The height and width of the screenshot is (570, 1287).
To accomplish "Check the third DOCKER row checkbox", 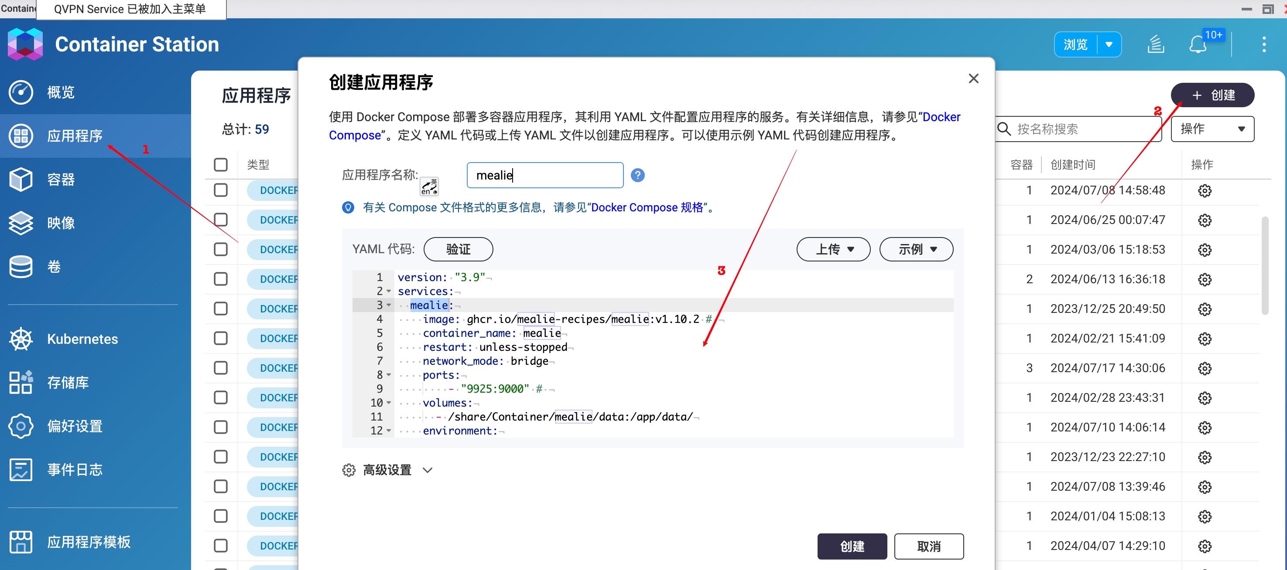I will [x=221, y=249].
